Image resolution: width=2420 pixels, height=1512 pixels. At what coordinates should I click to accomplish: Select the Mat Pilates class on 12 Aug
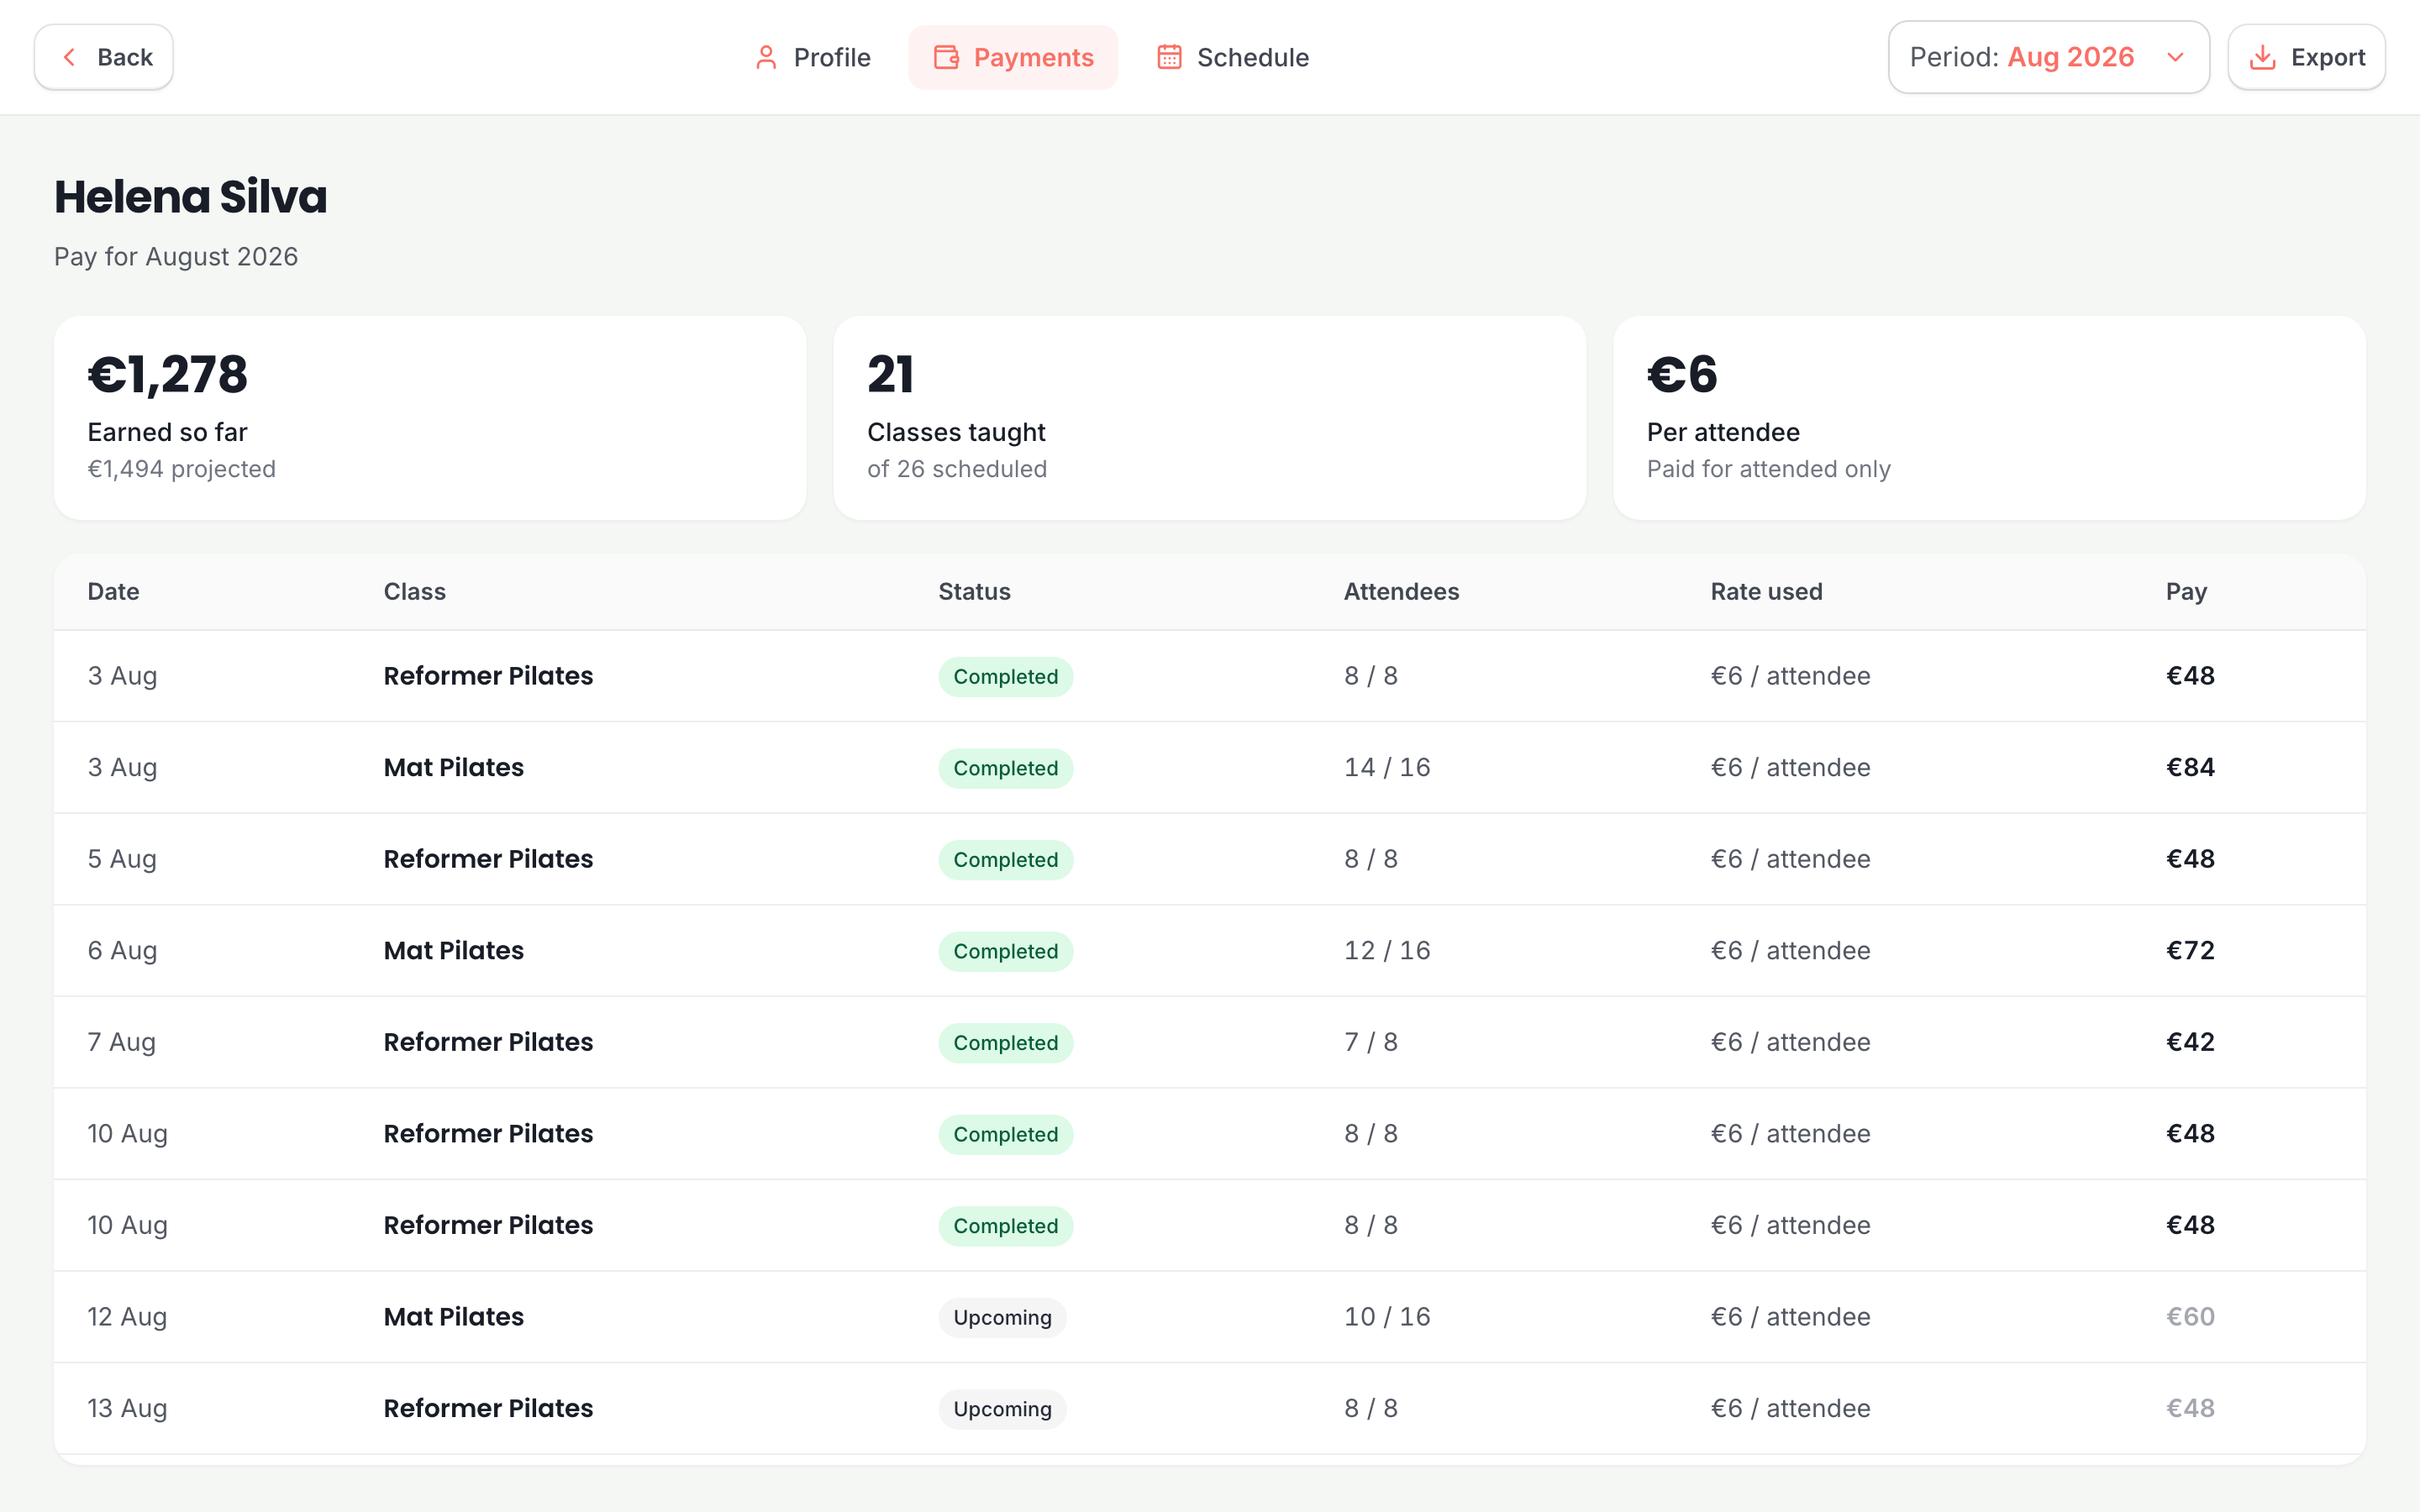[453, 1316]
